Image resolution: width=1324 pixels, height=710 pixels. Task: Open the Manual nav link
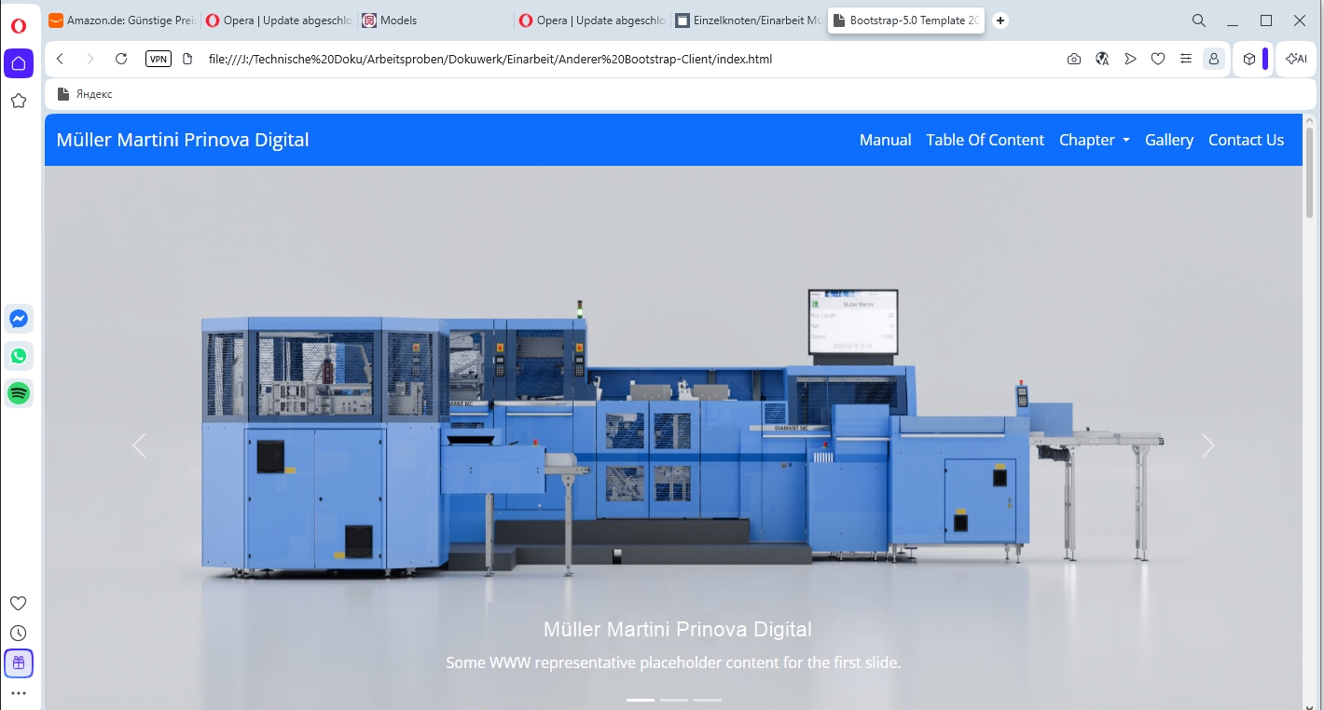886,140
